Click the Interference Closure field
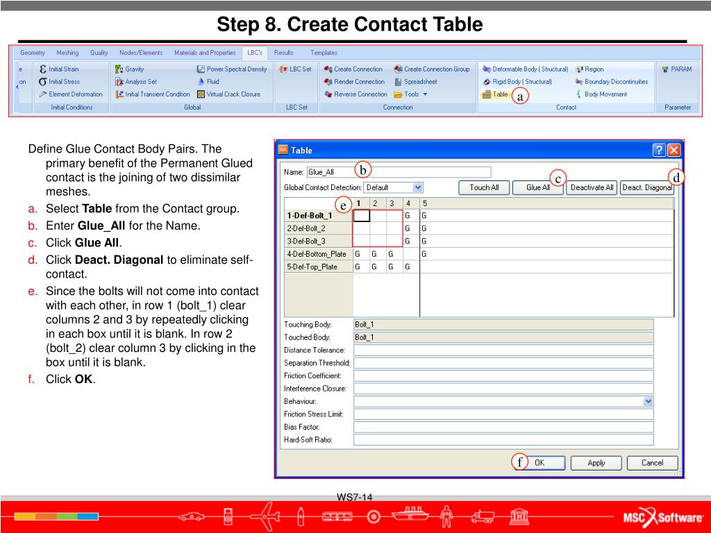 coord(503,389)
